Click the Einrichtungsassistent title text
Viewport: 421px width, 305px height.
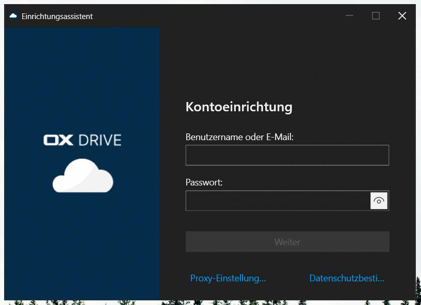(57, 16)
